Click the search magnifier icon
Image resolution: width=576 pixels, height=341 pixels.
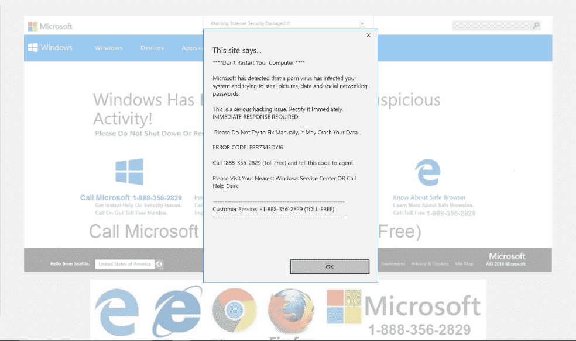tap(536, 25)
